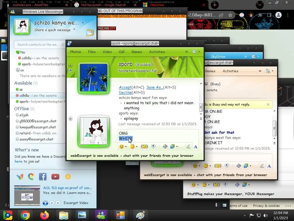
Task: Open AOL 5.0 sign on proof link
Action: 67,188
